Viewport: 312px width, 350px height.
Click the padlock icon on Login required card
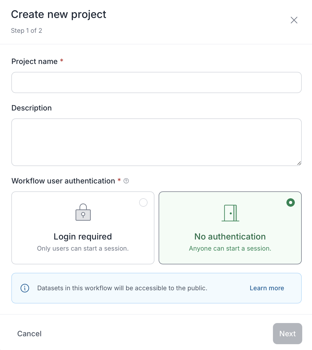pos(83,212)
